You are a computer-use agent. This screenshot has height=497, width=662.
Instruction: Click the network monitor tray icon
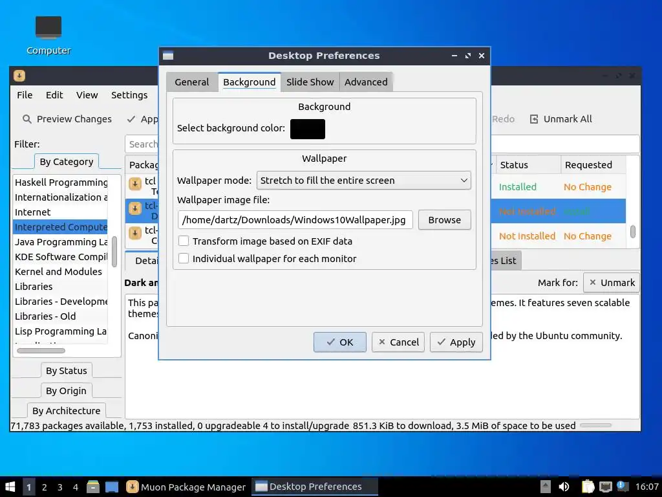click(x=605, y=487)
